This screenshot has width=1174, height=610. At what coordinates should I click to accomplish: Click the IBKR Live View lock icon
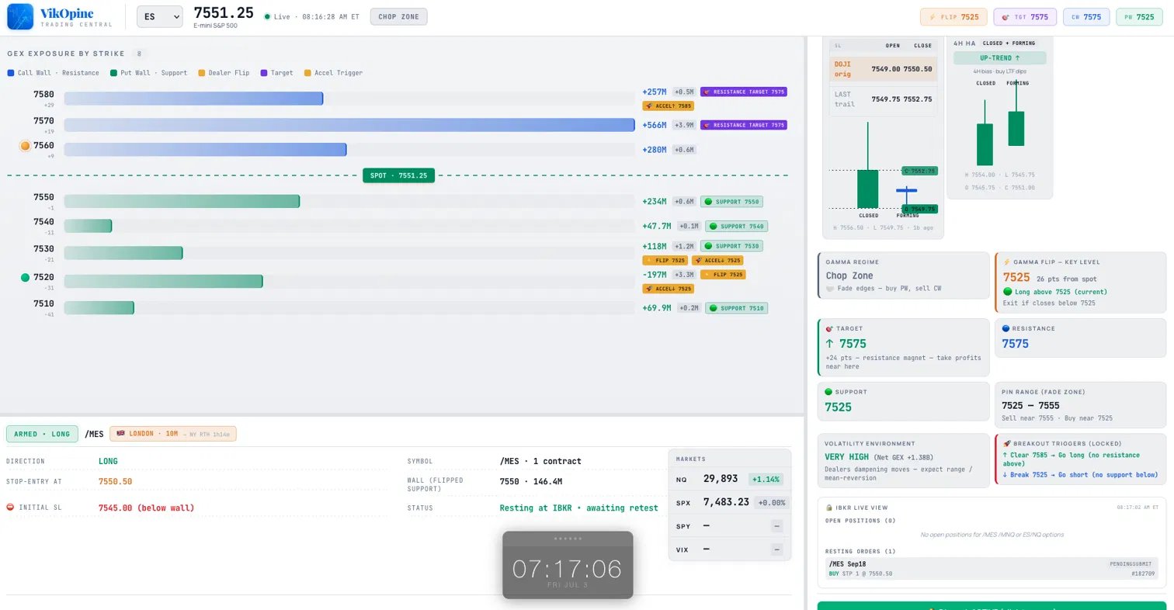click(829, 507)
